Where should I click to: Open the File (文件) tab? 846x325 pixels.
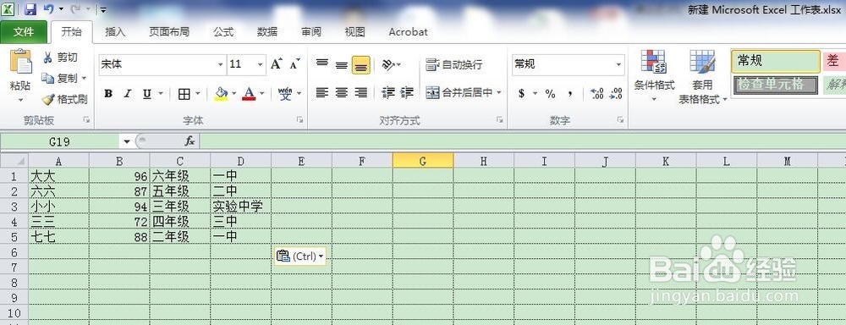pyautogui.click(x=23, y=32)
